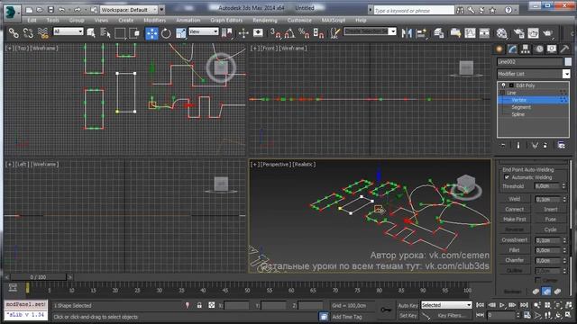Viewport: 577px width, 324px height.
Task: Toggle the selection lock padlock icon
Action: point(199,305)
